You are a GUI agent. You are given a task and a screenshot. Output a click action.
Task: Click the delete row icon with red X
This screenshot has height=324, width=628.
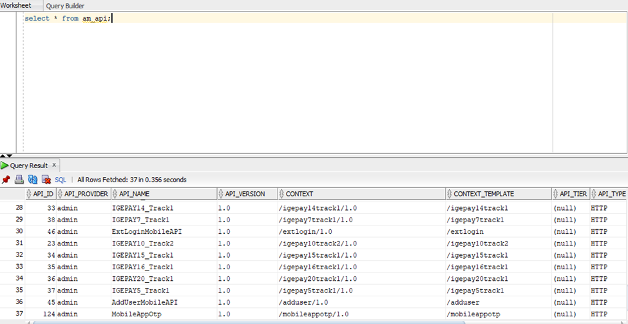pos(46,180)
